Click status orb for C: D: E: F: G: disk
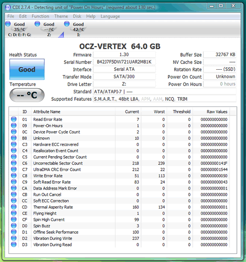The image size is (246, 262). point(8,24)
